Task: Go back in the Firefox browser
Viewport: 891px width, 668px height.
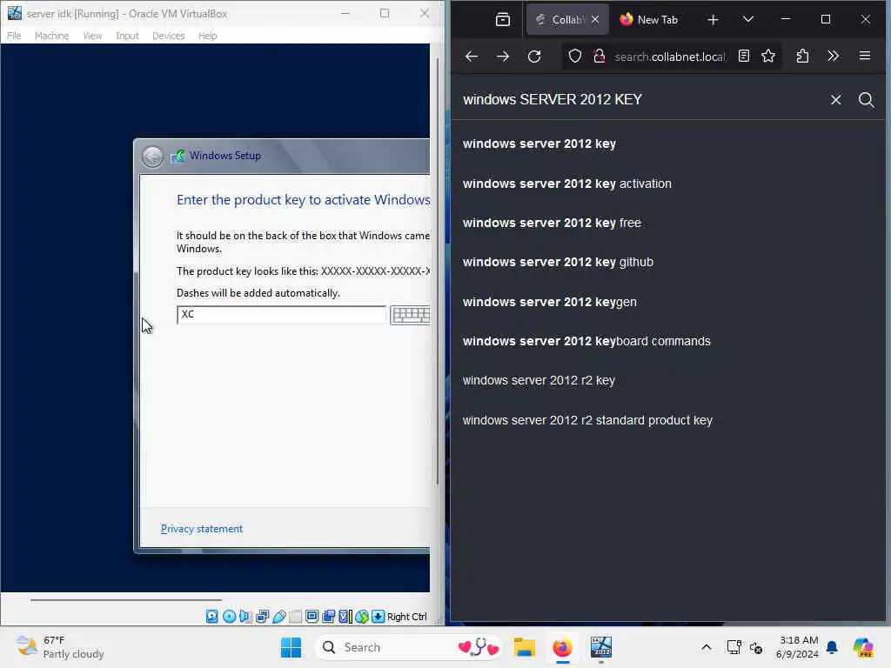Action: click(472, 57)
